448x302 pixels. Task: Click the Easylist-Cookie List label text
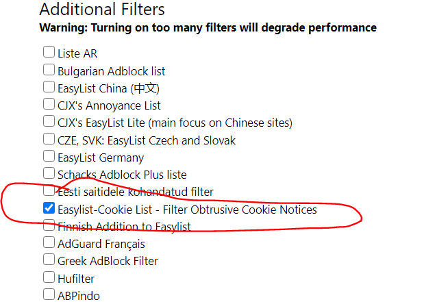[187, 210]
